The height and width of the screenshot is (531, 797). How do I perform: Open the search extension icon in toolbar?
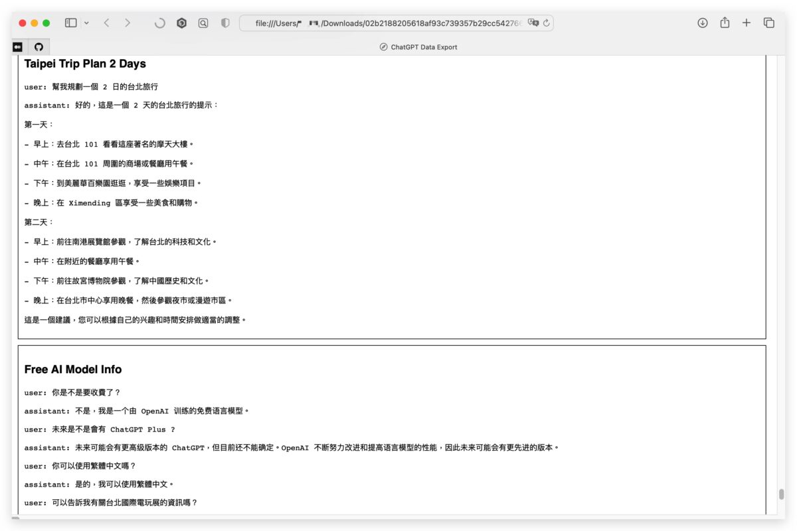point(203,23)
